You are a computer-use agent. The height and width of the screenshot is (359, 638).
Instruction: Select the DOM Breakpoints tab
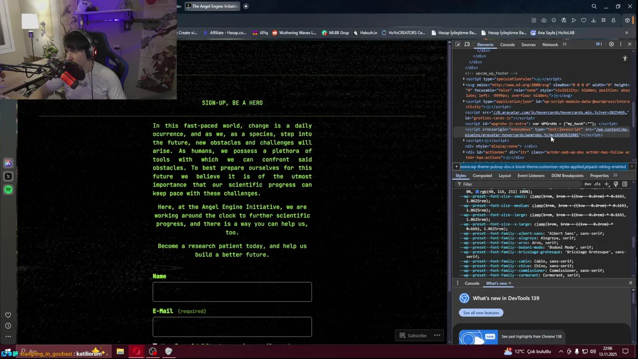click(x=567, y=176)
